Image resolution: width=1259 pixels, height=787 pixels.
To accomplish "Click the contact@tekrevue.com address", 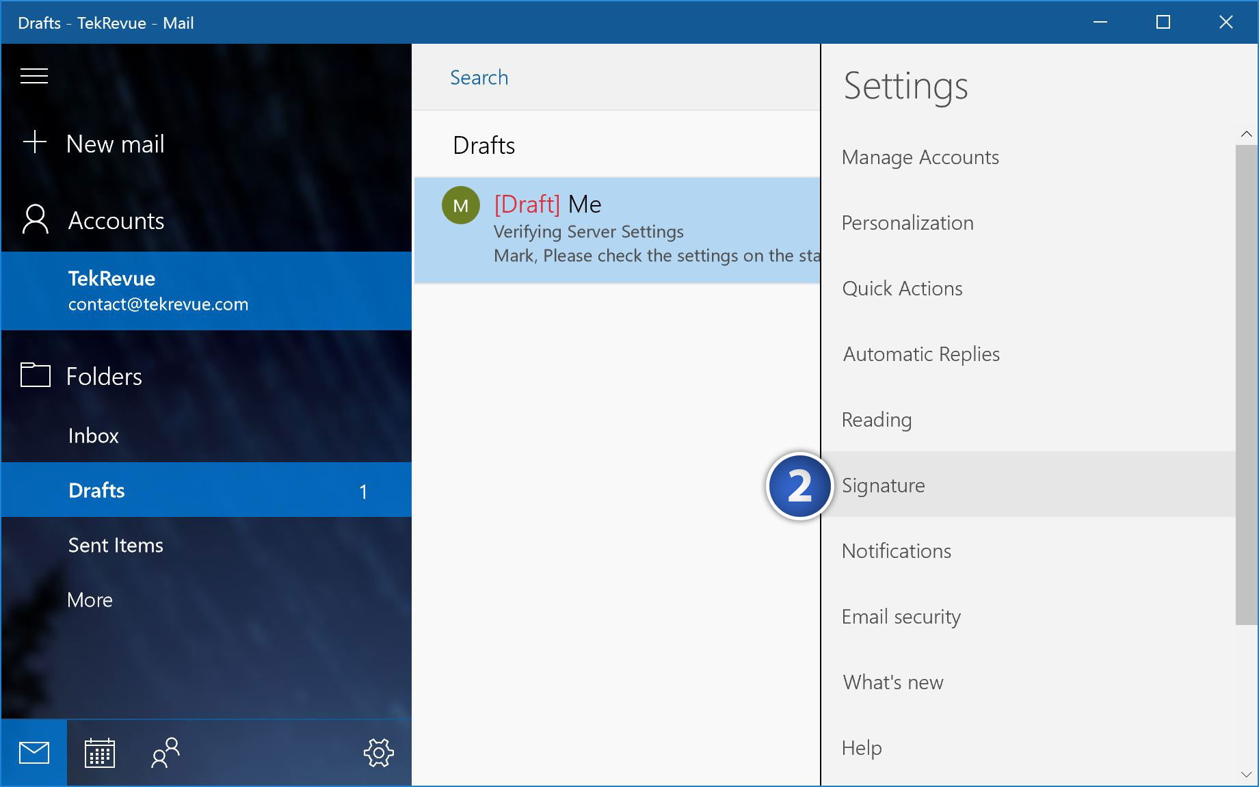I will click(158, 304).
